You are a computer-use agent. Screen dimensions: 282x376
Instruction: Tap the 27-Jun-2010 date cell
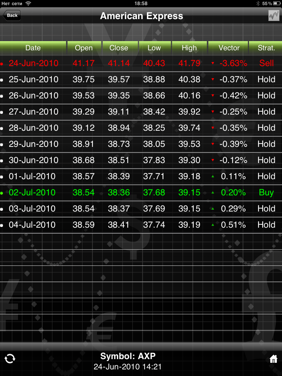tap(33, 112)
